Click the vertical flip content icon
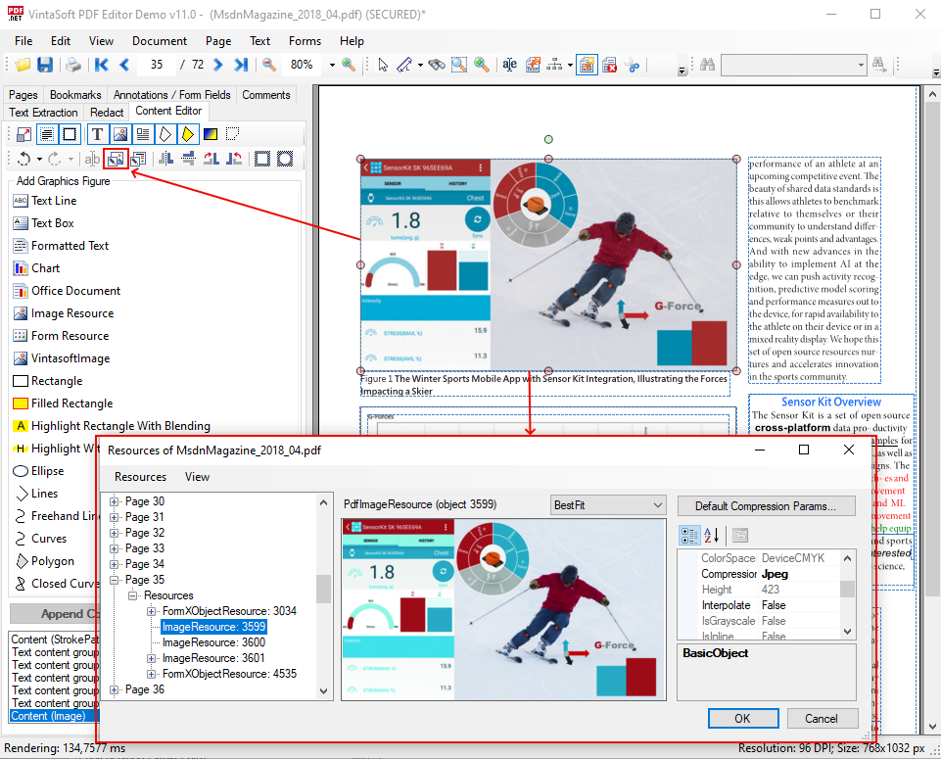The image size is (941, 759). pos(188,159)
